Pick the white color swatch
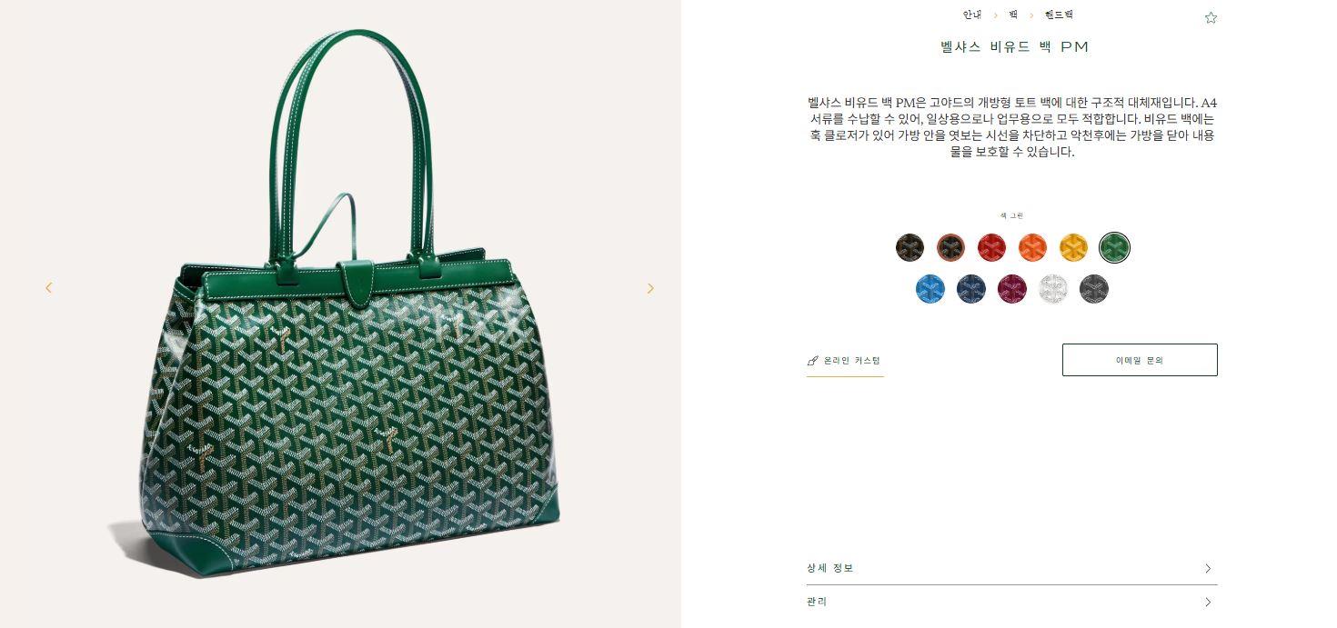This screenshot has height=628, width=1337. [1053, 289]
